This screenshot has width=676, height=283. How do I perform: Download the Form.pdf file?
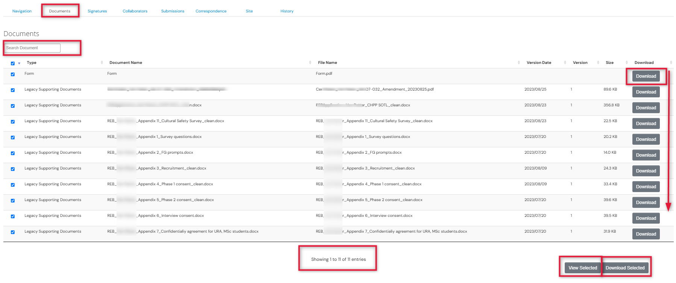(x=646, y=76)
